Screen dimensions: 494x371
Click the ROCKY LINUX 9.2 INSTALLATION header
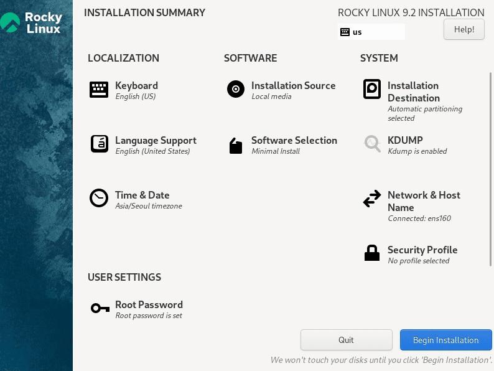pos(411,12)
